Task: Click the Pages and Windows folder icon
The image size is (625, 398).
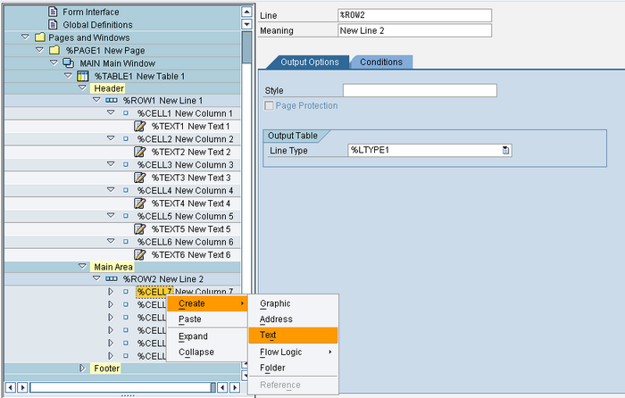Action: [x=40, y=37]
